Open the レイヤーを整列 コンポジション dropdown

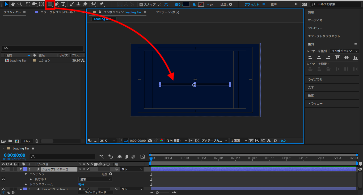[344, 51]
